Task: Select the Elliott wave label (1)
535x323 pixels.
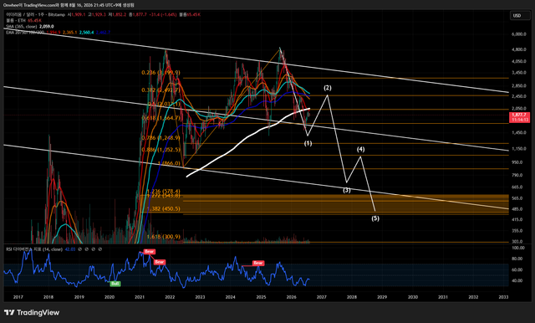Action: [x=308, y=143]
